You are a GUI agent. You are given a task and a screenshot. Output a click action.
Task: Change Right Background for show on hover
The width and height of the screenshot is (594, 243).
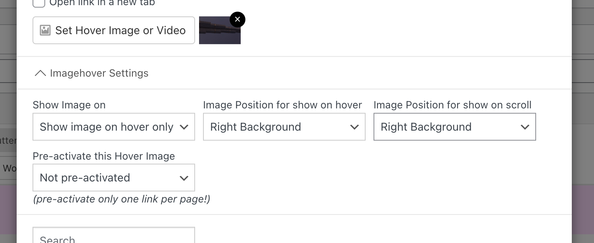pyautogui.click(x=284, y=127)
